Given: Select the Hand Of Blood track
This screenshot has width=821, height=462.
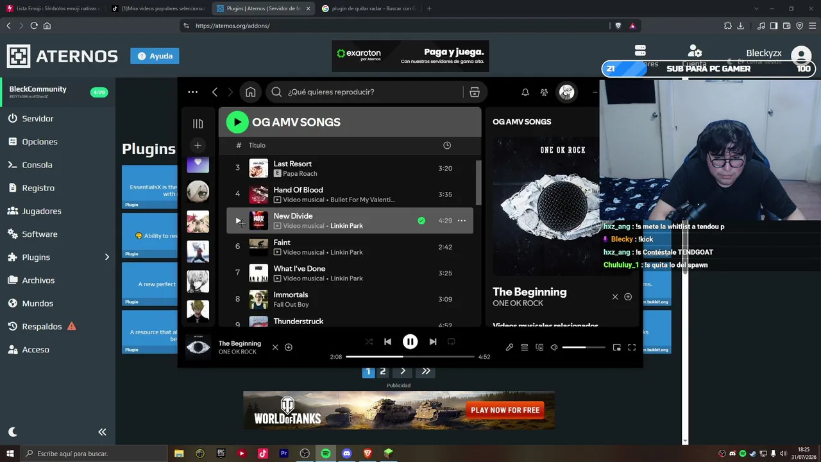Looking at the screenshot, I should click(x=350, y=194).
